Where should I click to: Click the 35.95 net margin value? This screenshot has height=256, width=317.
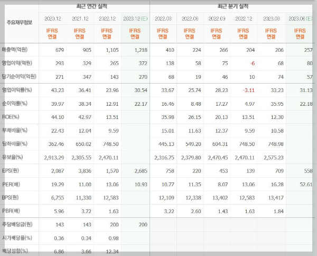277,104
